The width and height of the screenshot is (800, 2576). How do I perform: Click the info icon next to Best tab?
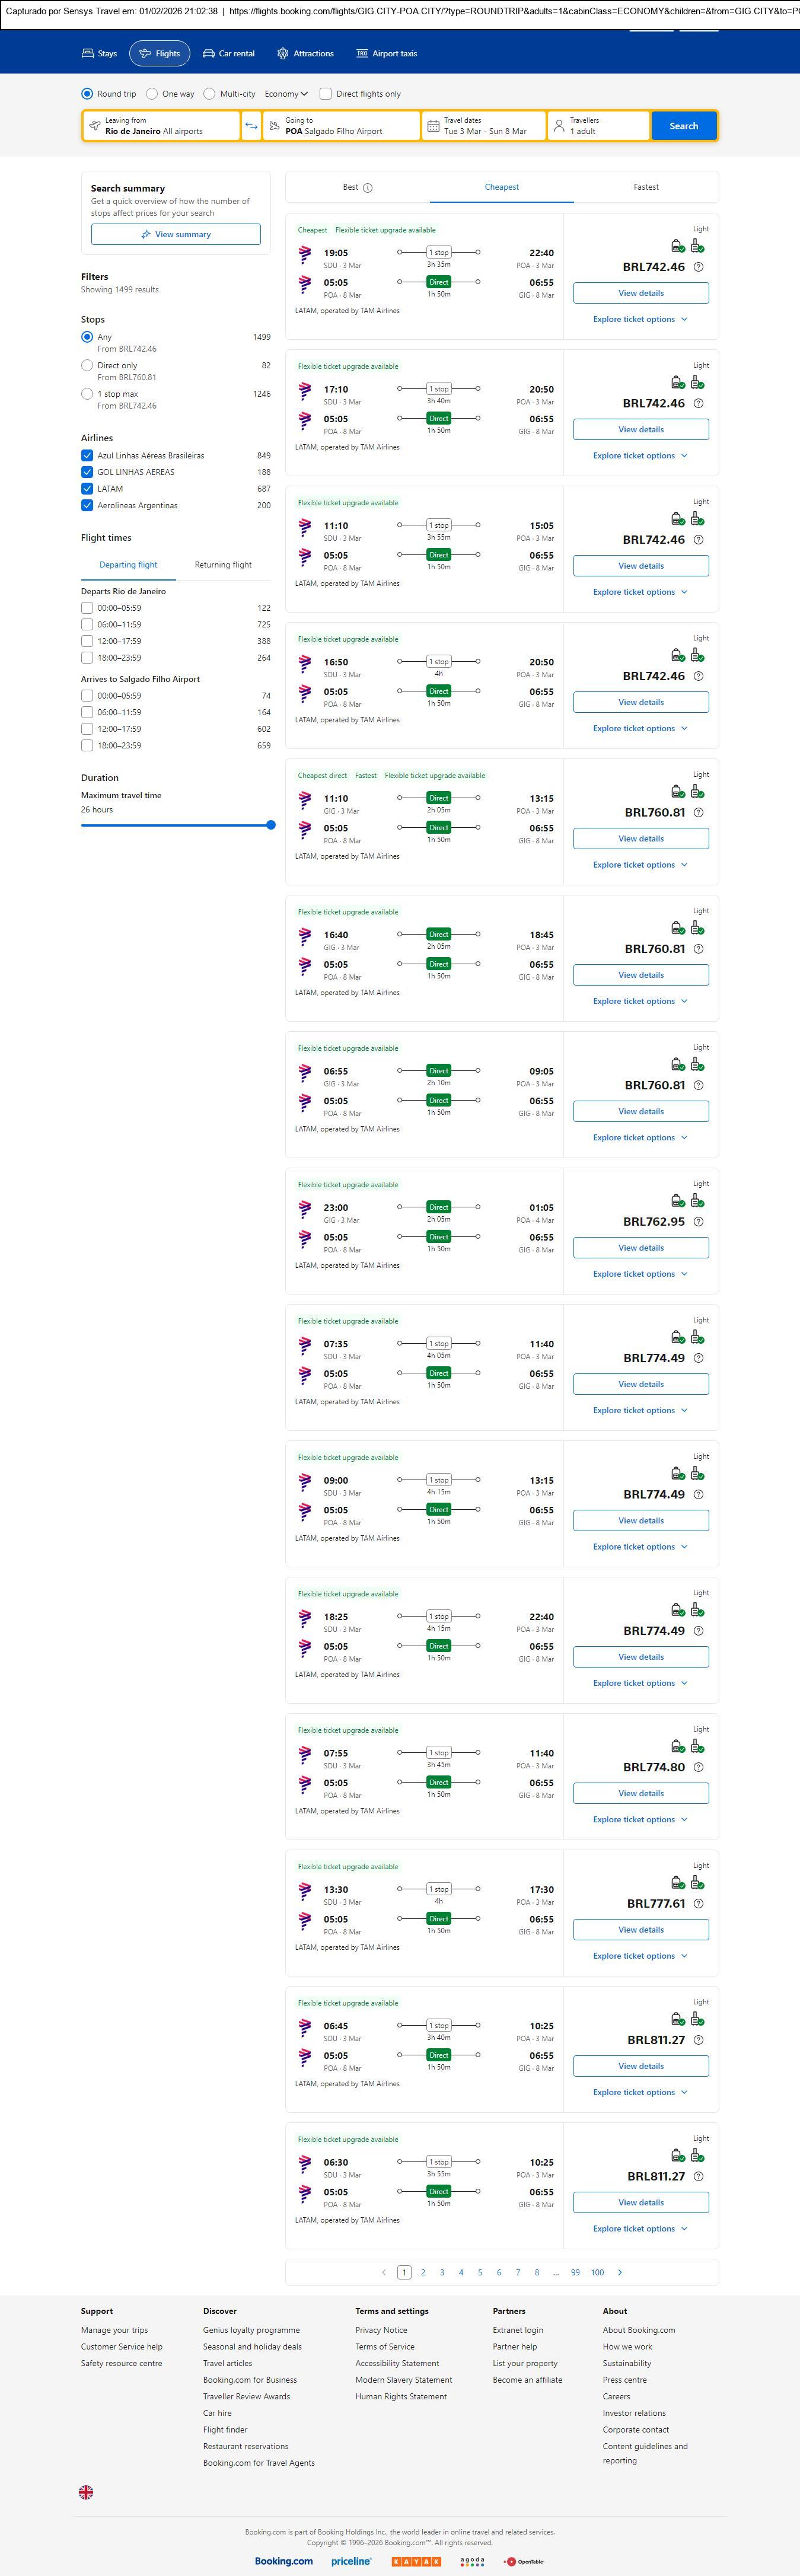(x=368, y=188)
